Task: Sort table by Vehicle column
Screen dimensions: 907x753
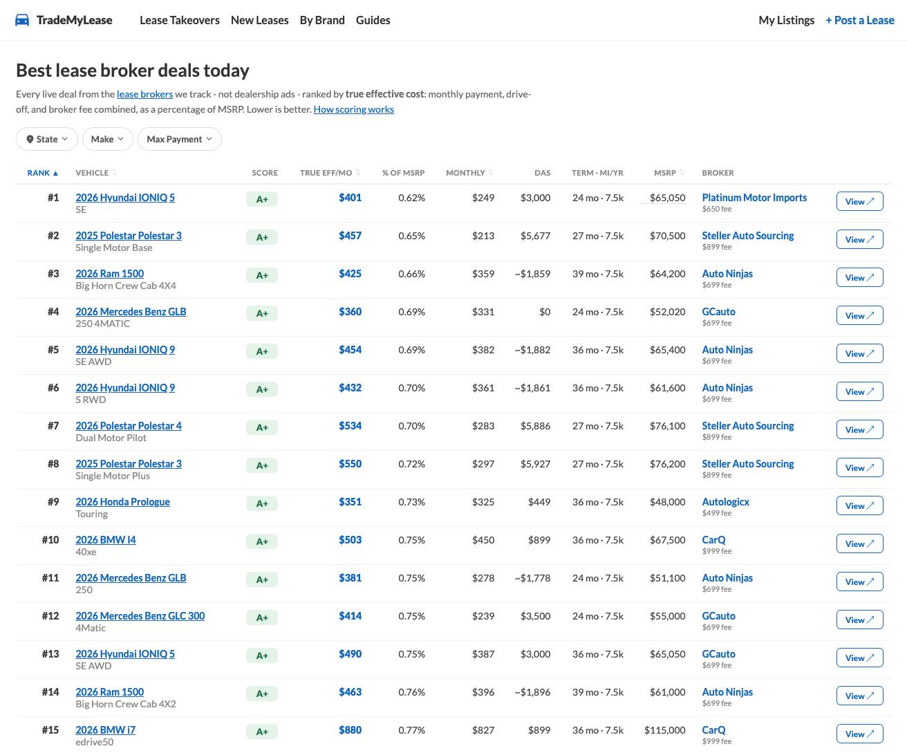Action: pyautogui.click(x=96, y=173)
